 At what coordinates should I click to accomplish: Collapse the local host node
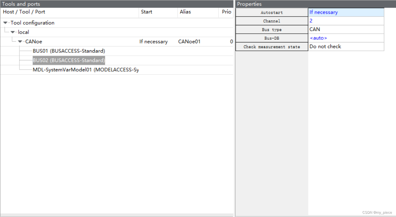[x=13, y=32]
